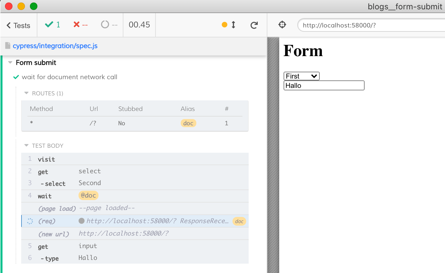445x273 pixels.
Task: Collapse the TEST BODY section
Action: (26, 146)
